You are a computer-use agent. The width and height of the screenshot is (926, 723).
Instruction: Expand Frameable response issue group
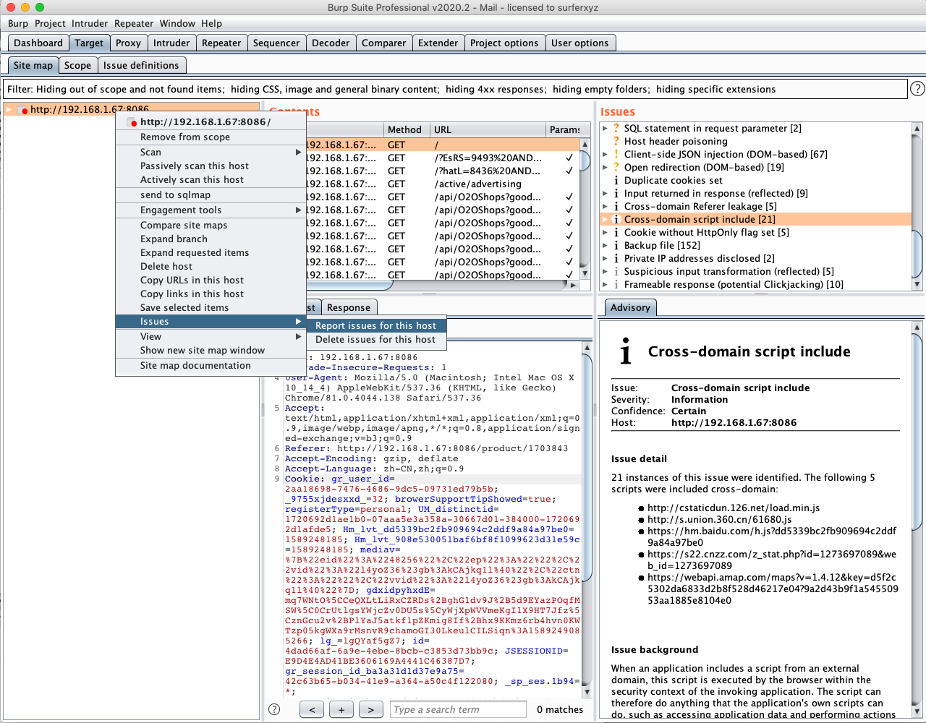coord(605,284)
